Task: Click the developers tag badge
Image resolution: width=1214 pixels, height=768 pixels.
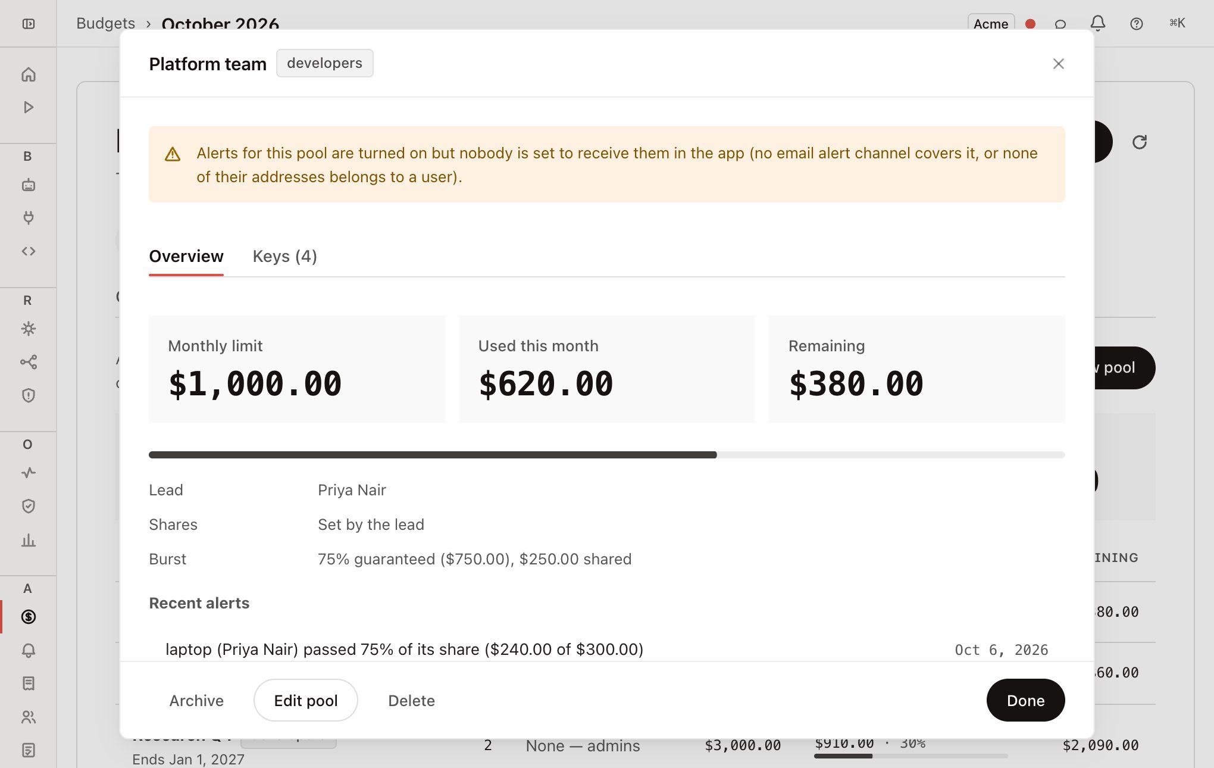Action: [324, 63]
